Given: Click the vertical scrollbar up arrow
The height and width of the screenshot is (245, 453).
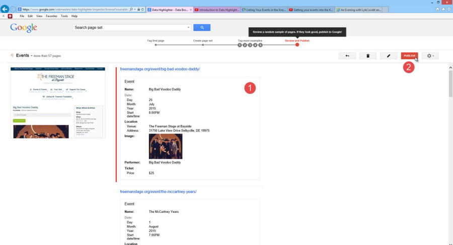Looking at the screenshot, I should [450, 67].
